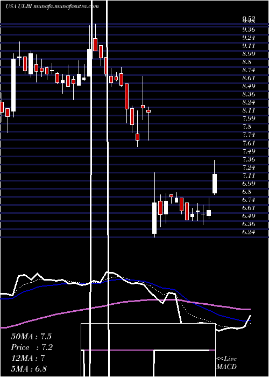The width and height of the screenshot is (269, 377).
Task: Select the 7.36 price axis label
Action: click(x=249, y=159)
